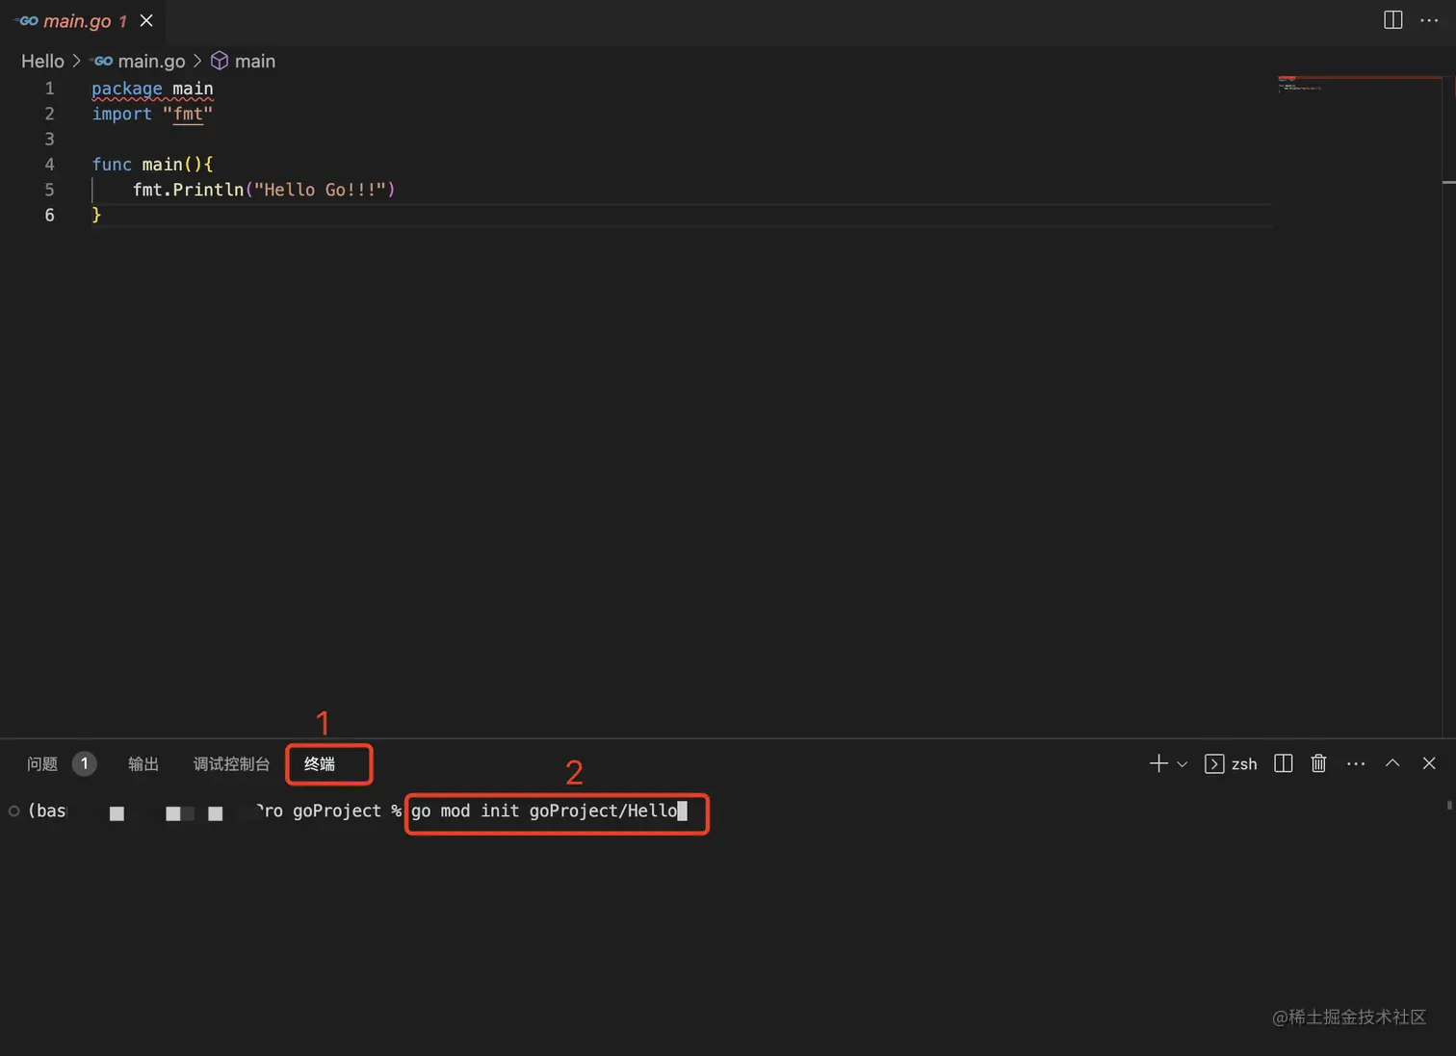Switch to the 输出 (Output) tab
The width and height of the screenshot is (1456, 1056).
143,763
